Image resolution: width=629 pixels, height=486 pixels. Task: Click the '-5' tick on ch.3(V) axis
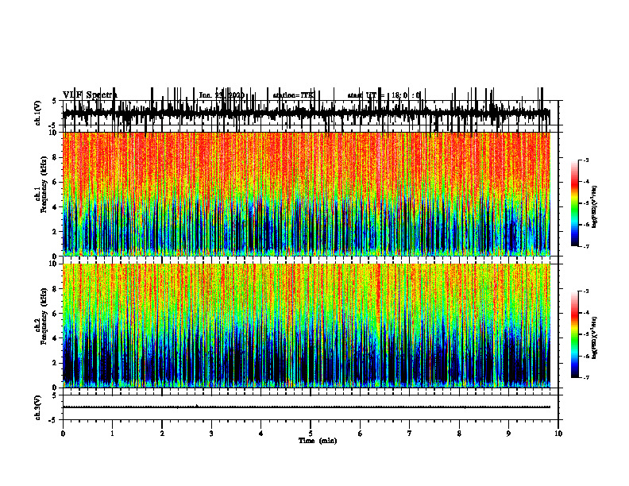[53, 420]
